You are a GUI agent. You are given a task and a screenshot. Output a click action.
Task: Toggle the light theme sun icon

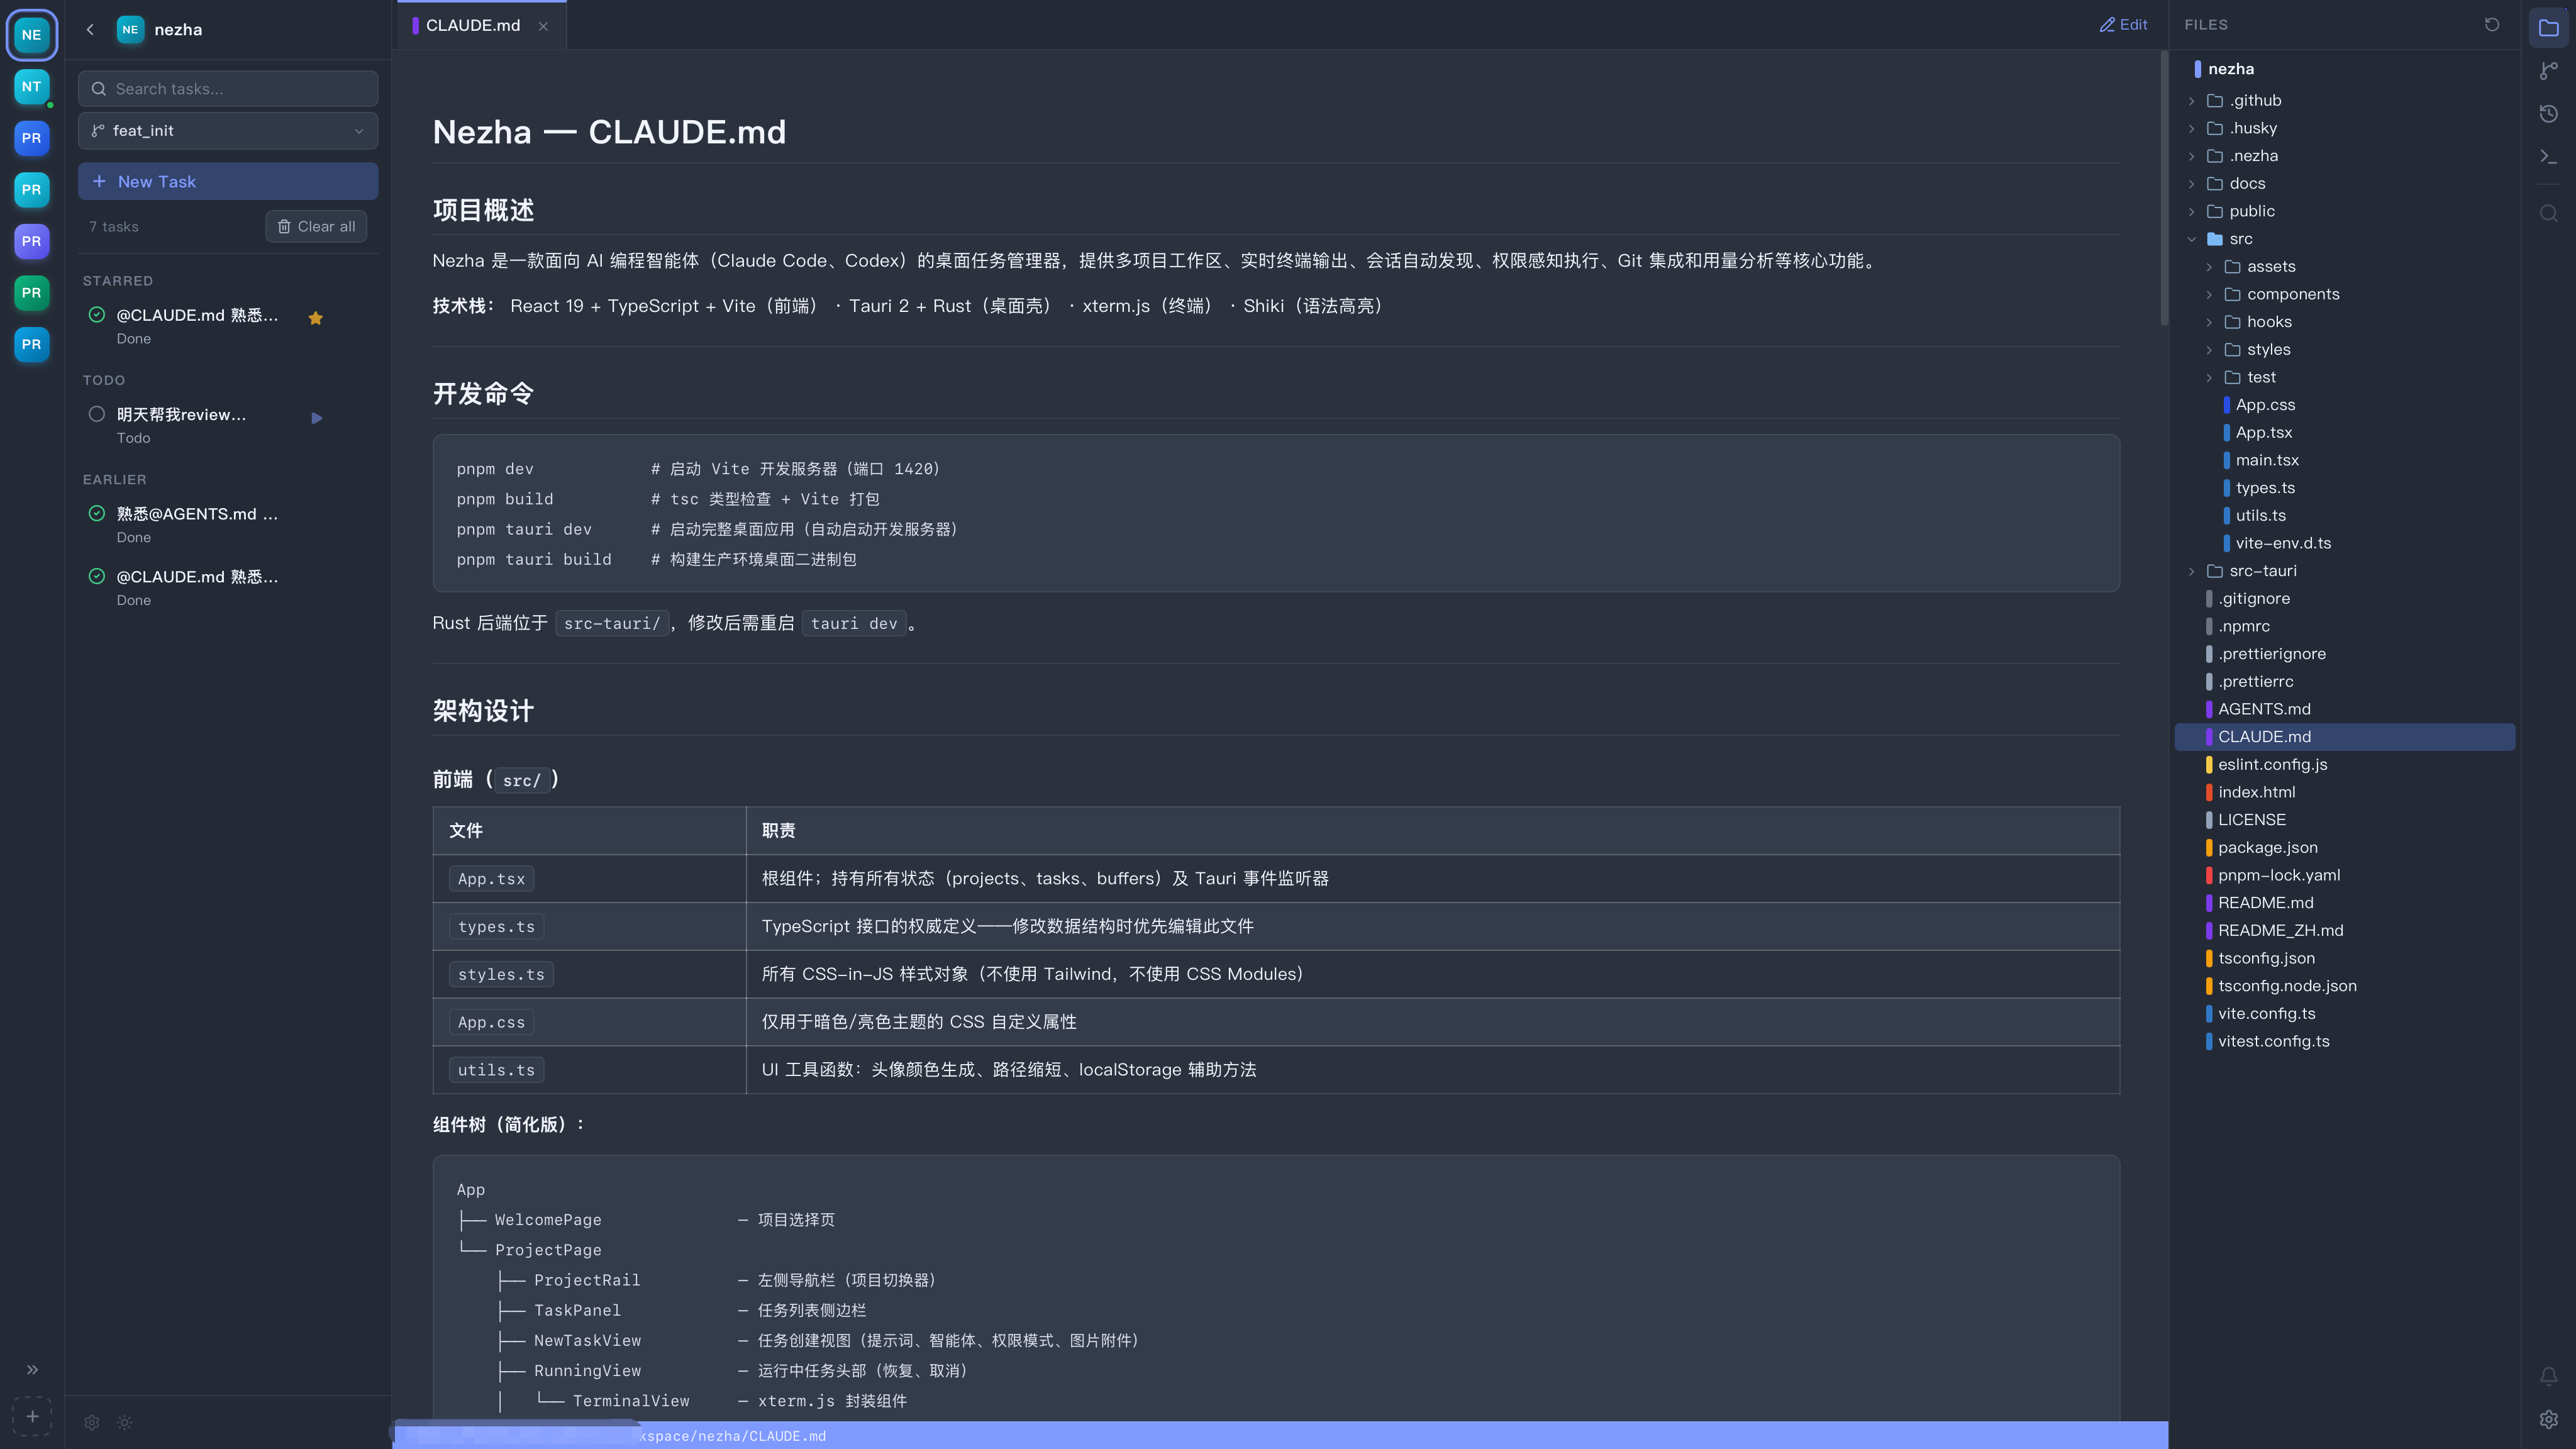coord(124,1422)
